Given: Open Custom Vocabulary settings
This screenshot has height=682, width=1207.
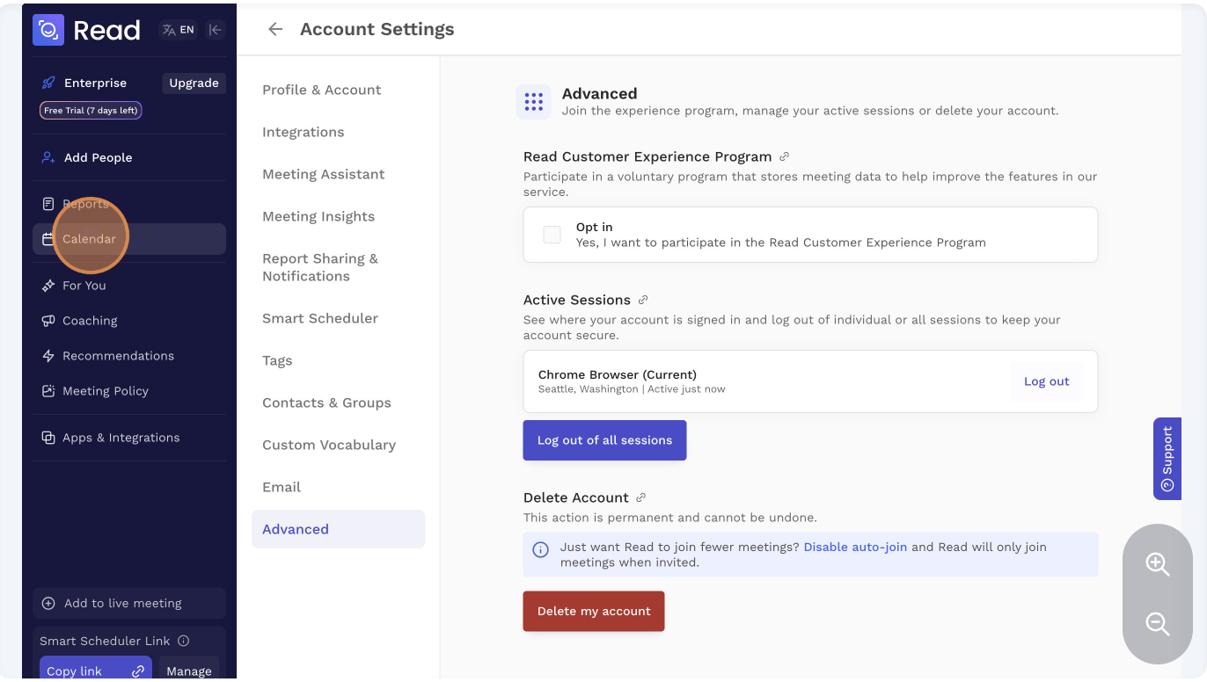Looking at the screenshot, I should pos(329,445).
